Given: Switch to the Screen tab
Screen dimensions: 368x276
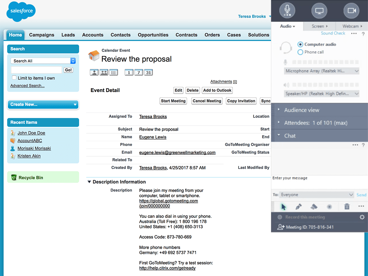Looking at the screenshot, I should point(319,26).
